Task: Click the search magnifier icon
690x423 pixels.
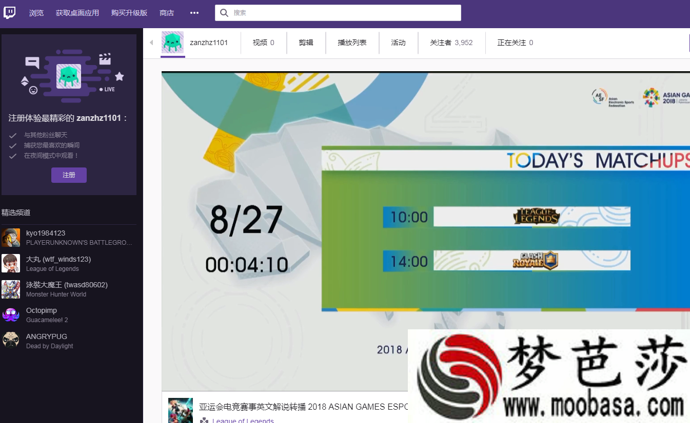Action: (224, 13)
